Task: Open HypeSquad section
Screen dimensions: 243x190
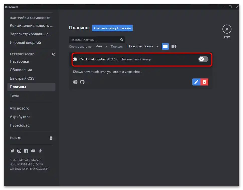Action: (31, 125)
